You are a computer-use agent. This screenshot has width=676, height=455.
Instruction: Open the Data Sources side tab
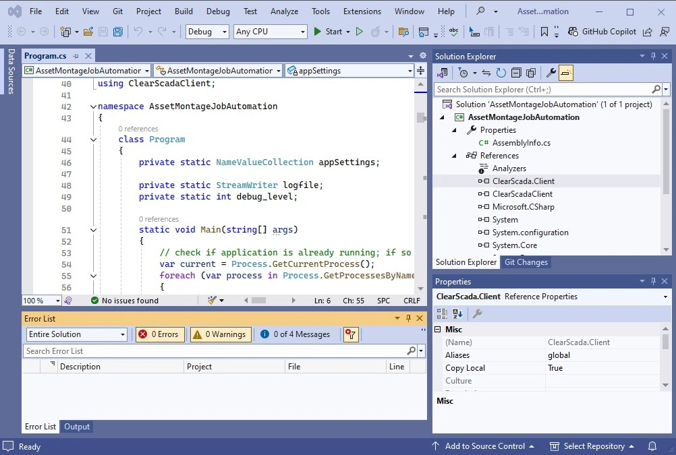click(x=11, y=71)
